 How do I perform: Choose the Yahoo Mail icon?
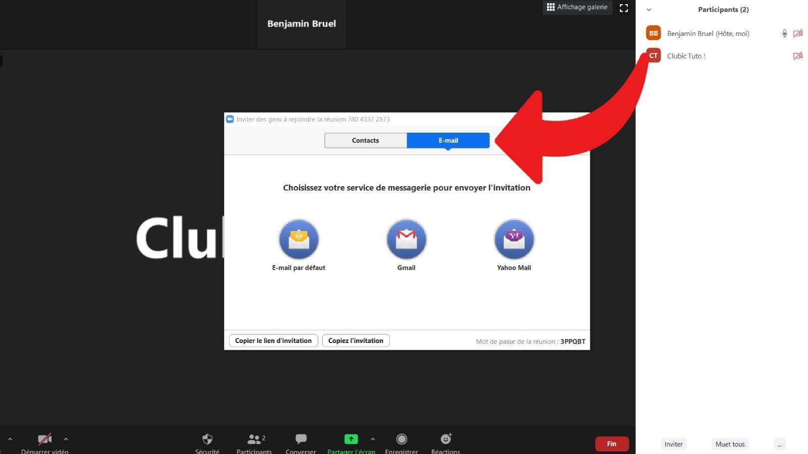514,240
